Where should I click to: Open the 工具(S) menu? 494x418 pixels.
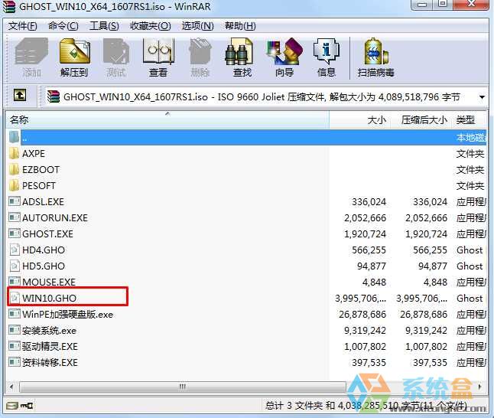(104, 26)
